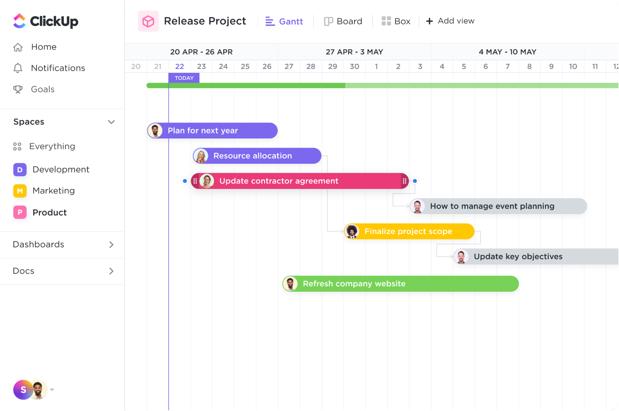Image resolution: width=619 pixels, height=411 pixels.
Task: Select the Finalize project scope task bar
Action: pyautogui.click(x=409, y=231)
